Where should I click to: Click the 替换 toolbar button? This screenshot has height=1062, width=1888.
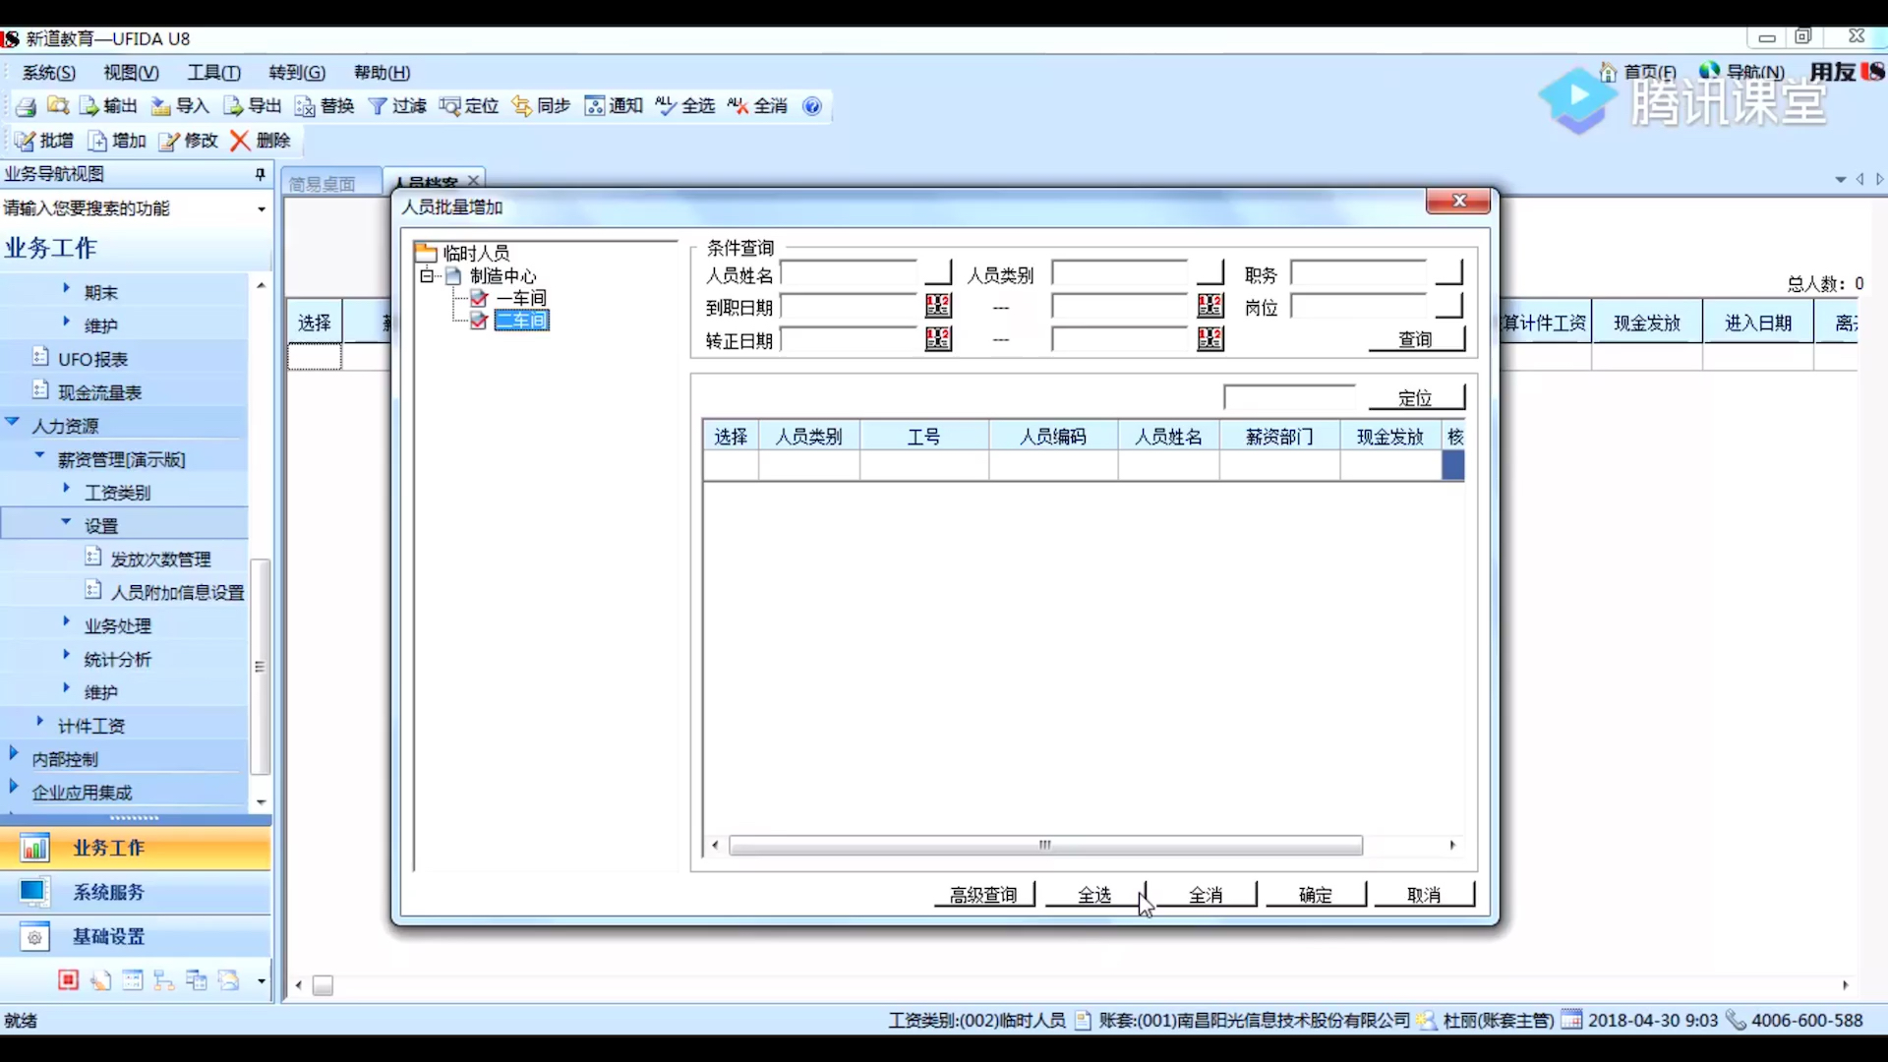tap(324, 106)
